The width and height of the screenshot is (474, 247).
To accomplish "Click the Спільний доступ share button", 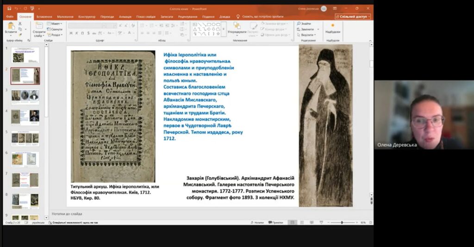I will 353,17.
